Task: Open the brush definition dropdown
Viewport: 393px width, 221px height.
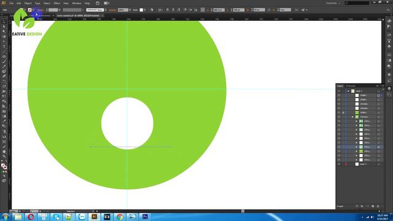Action: (x=106, y=10)
